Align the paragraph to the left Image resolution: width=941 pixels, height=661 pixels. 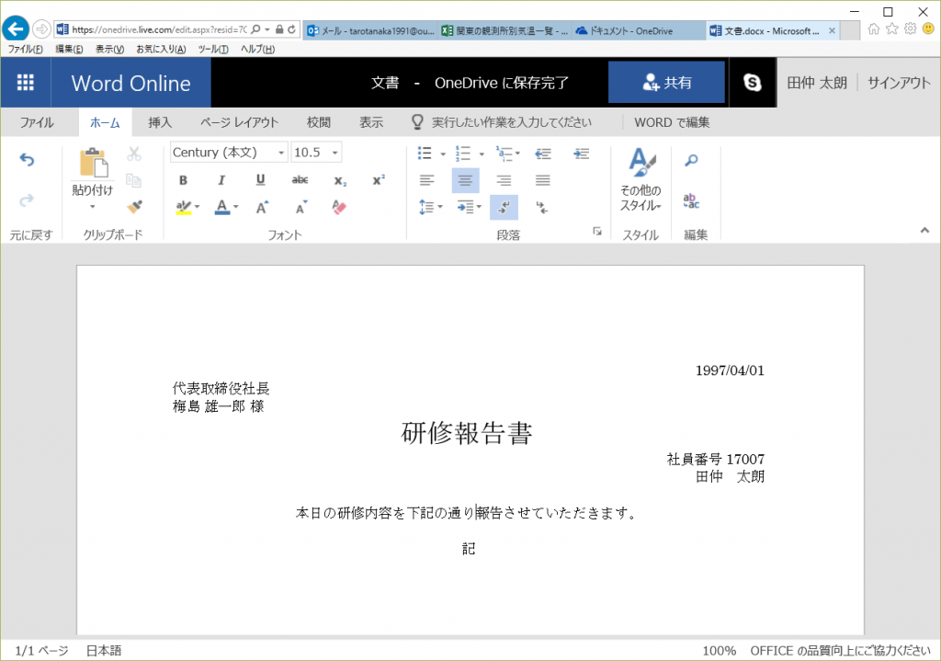426,180
